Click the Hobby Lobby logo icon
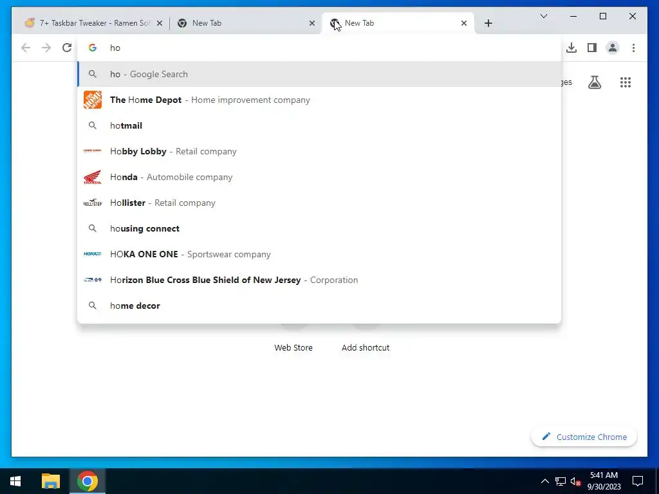The height and width of the screenshot is (494, 659). [x=93, y=151]
